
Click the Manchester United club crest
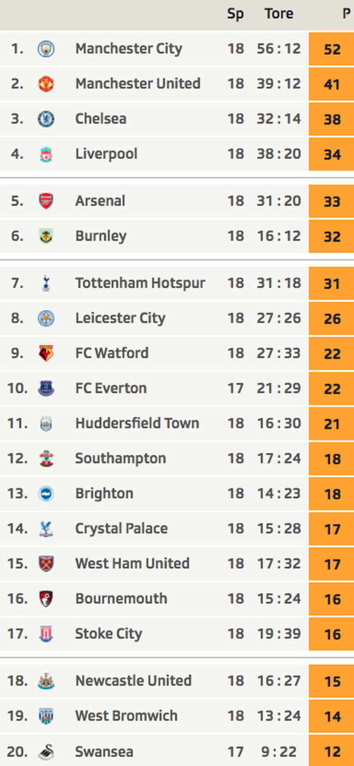coord(46,83)
